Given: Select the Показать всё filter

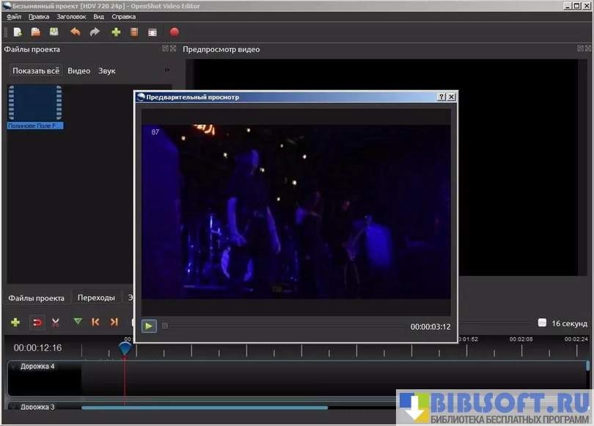Looking at the screenshot, I should 36,71.
